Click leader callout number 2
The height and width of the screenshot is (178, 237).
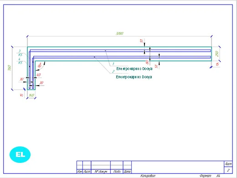113,71
